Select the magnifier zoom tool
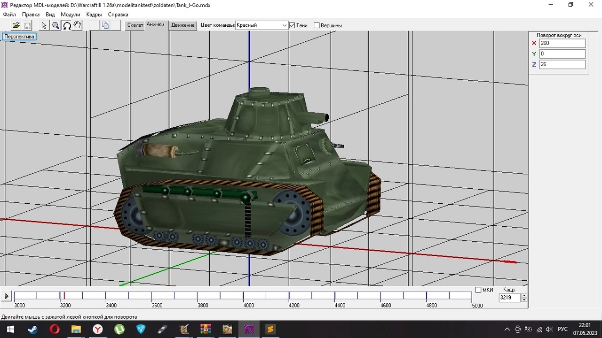Screen dimensions: 602x338 point(55,25)
